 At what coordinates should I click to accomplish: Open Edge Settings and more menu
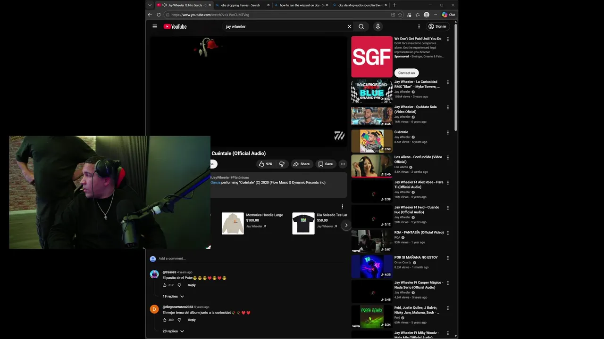[435, 15]
